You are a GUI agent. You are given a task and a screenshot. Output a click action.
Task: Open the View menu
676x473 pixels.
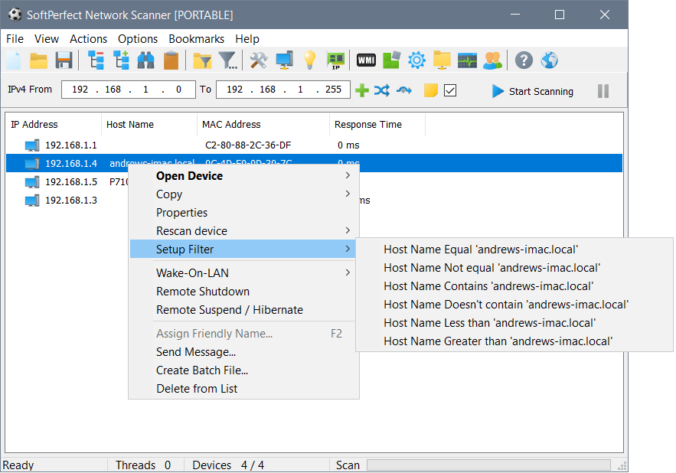click(x=47, y=39)
